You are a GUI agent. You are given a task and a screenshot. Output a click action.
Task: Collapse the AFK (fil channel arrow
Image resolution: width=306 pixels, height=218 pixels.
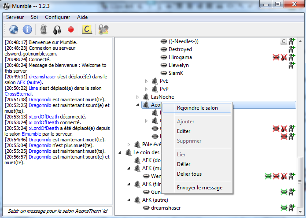click(x=129, y=184)
